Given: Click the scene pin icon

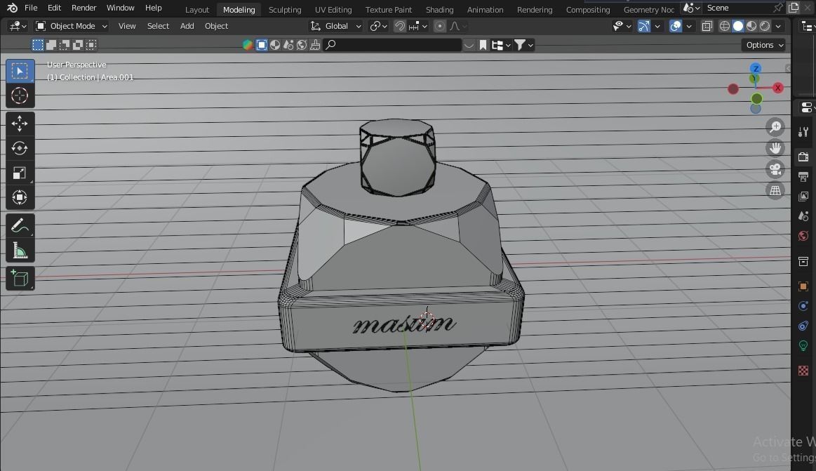Looking at the screenshot, I should (x=778, y=8).
